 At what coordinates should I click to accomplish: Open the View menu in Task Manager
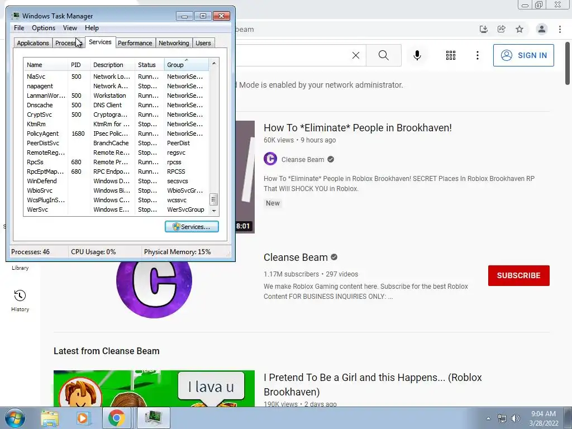(70, 28)
